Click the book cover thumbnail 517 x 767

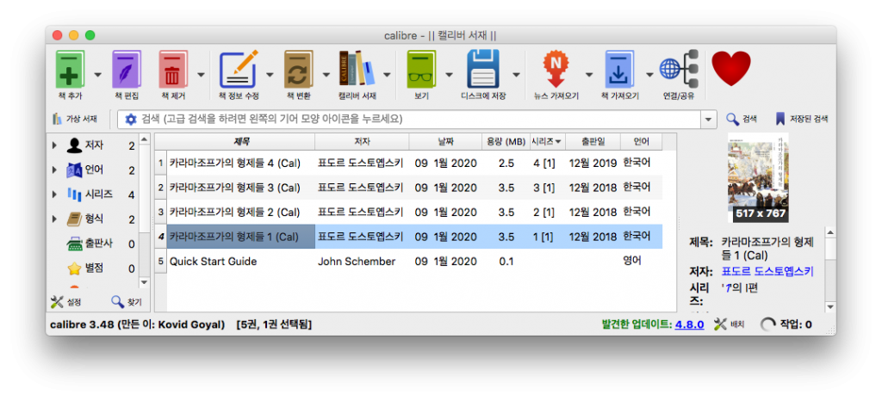tap(758, 177)
